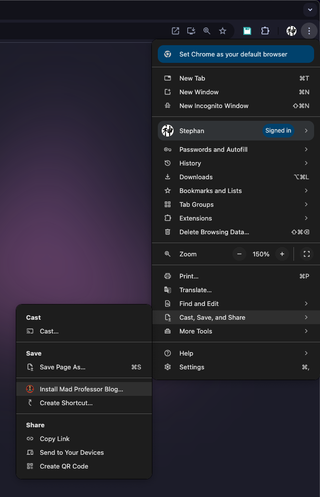Choose Send to Your Devices
The image size is (320, 497).
84,453
